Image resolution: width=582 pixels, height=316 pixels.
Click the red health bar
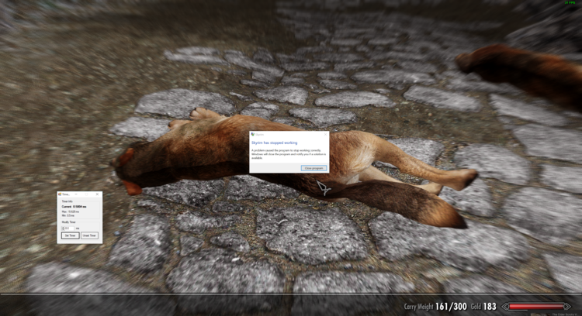(x=536, y=307)
